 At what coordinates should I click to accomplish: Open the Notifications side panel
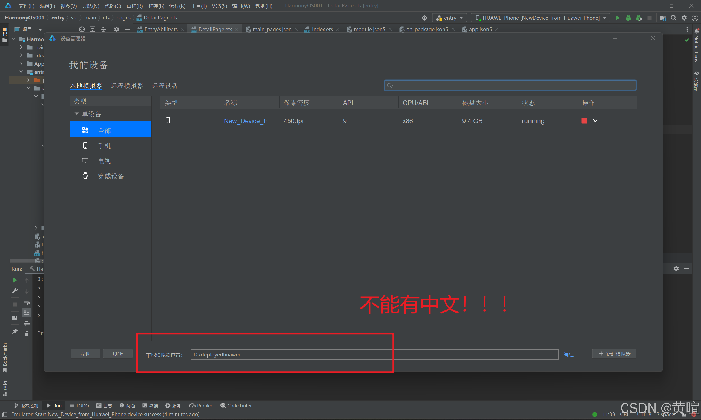tap(696, 45)
